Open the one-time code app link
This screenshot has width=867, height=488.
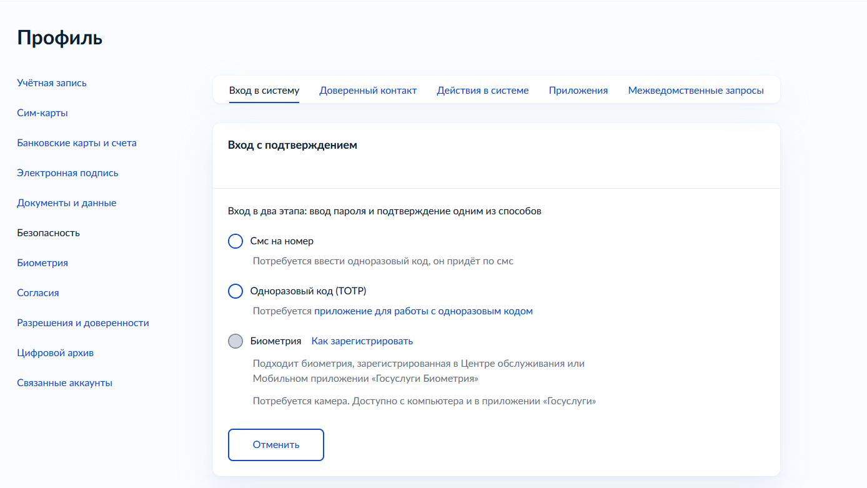(423, 311)
